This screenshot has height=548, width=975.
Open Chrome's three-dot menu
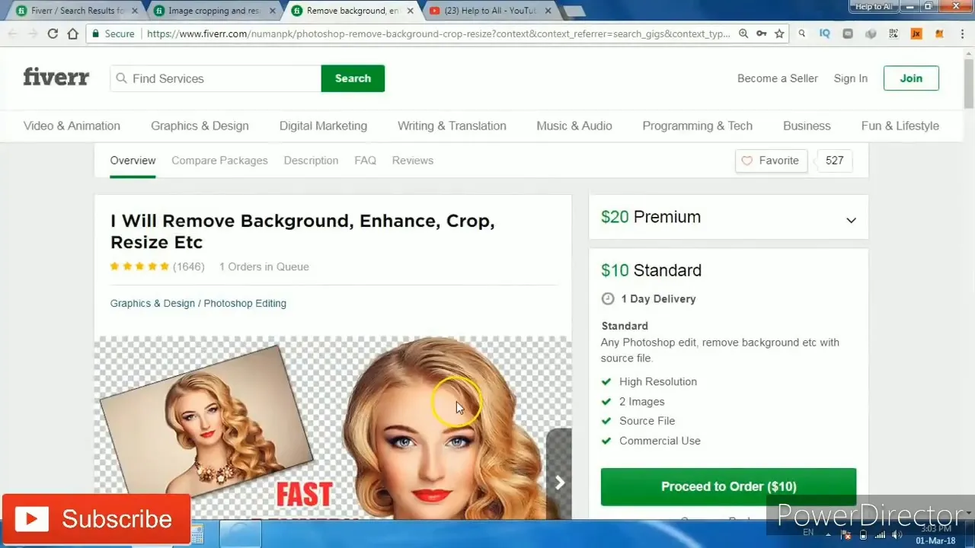pos(961,33)
